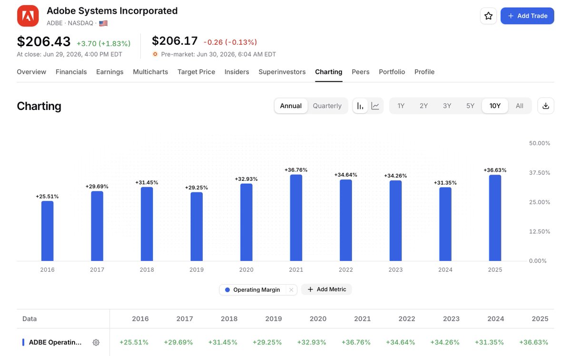Screen dimensions: 571x356
Task: Open settings gear for ADBE Operating row
Action: tap(96, 342)
